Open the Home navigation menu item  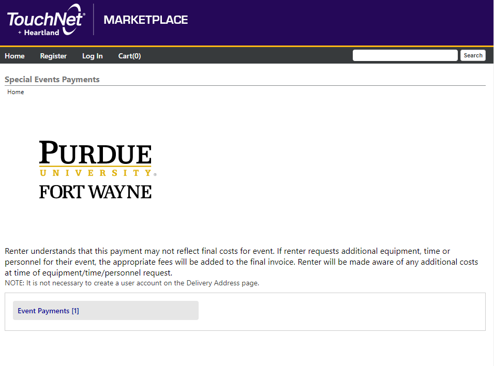point(14,56)
